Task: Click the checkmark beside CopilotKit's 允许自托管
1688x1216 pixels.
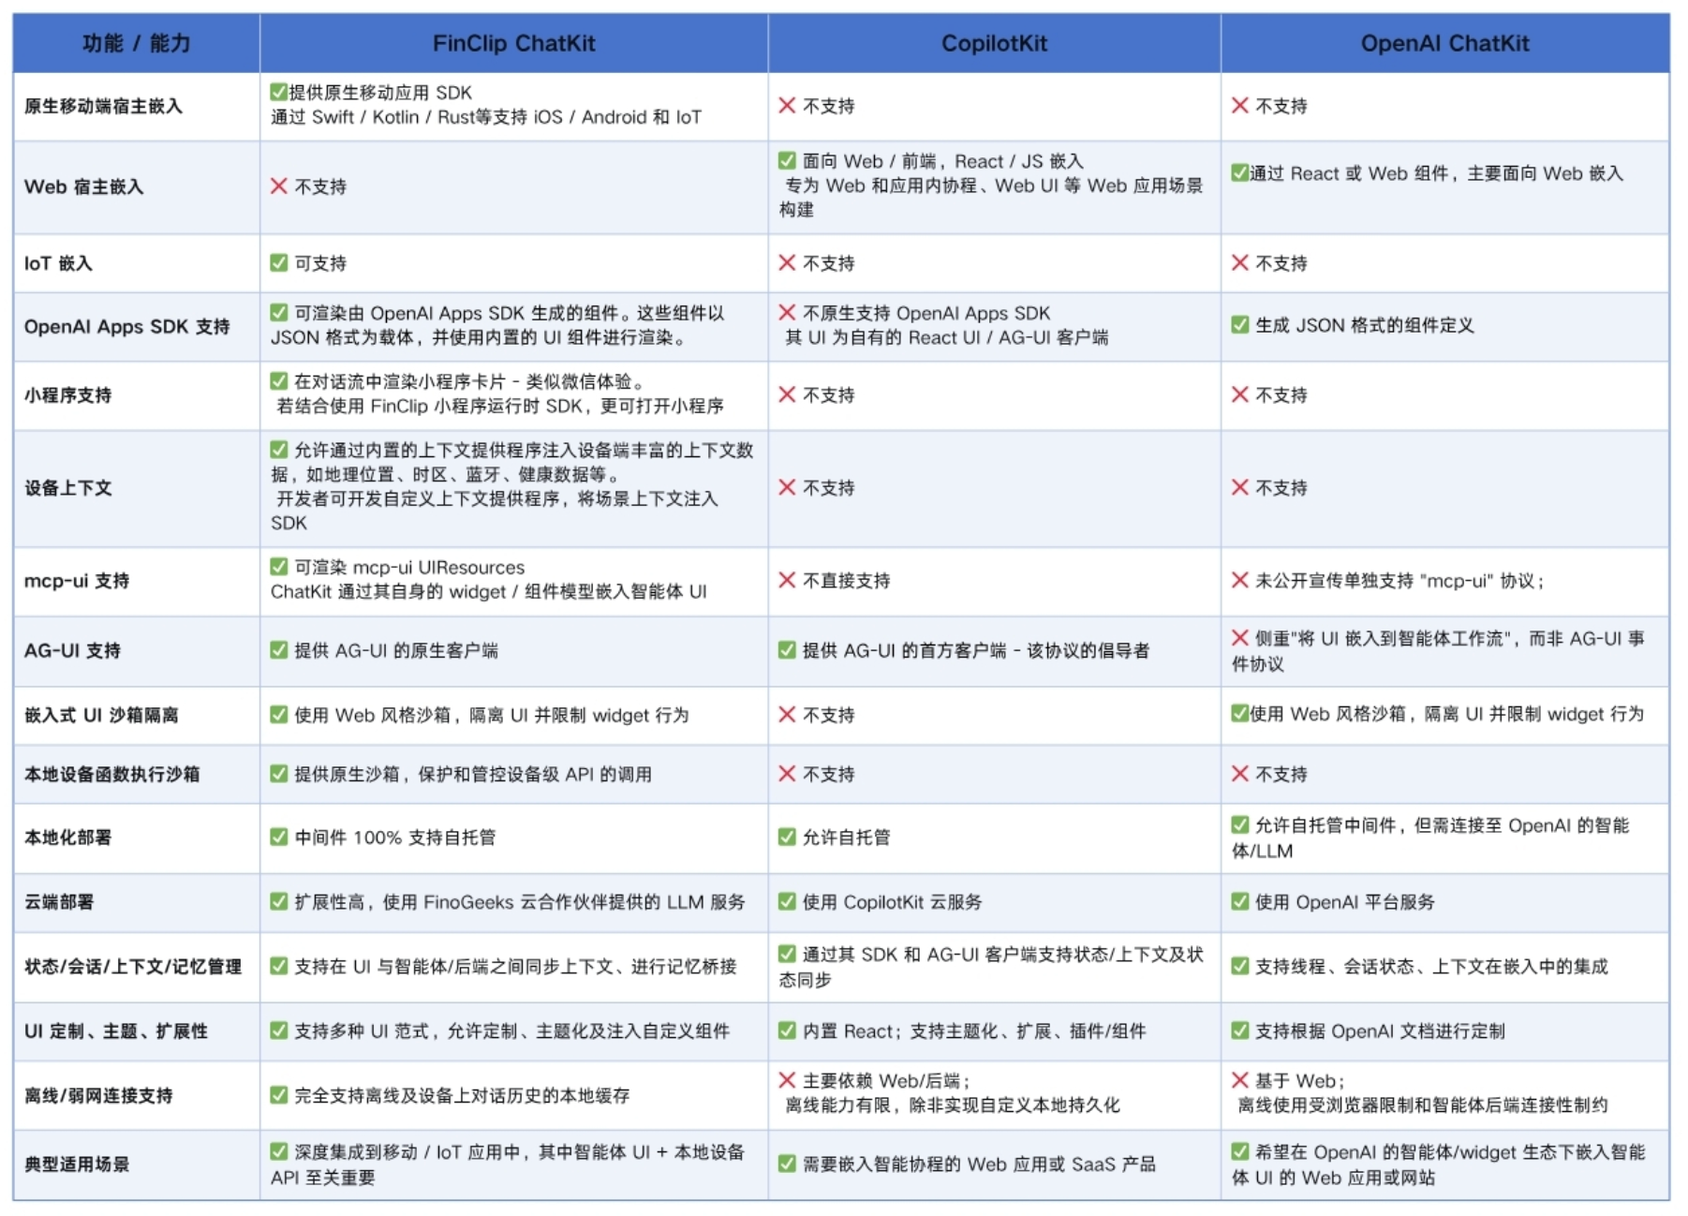Action: click(x=787, y=837)
